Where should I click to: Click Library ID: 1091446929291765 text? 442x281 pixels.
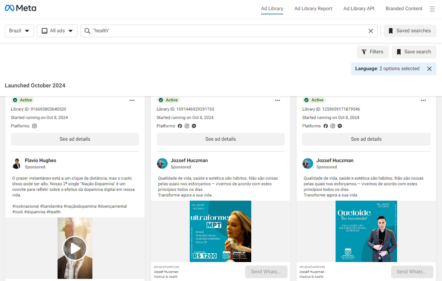pyautogui.click(x=185, y=109)
